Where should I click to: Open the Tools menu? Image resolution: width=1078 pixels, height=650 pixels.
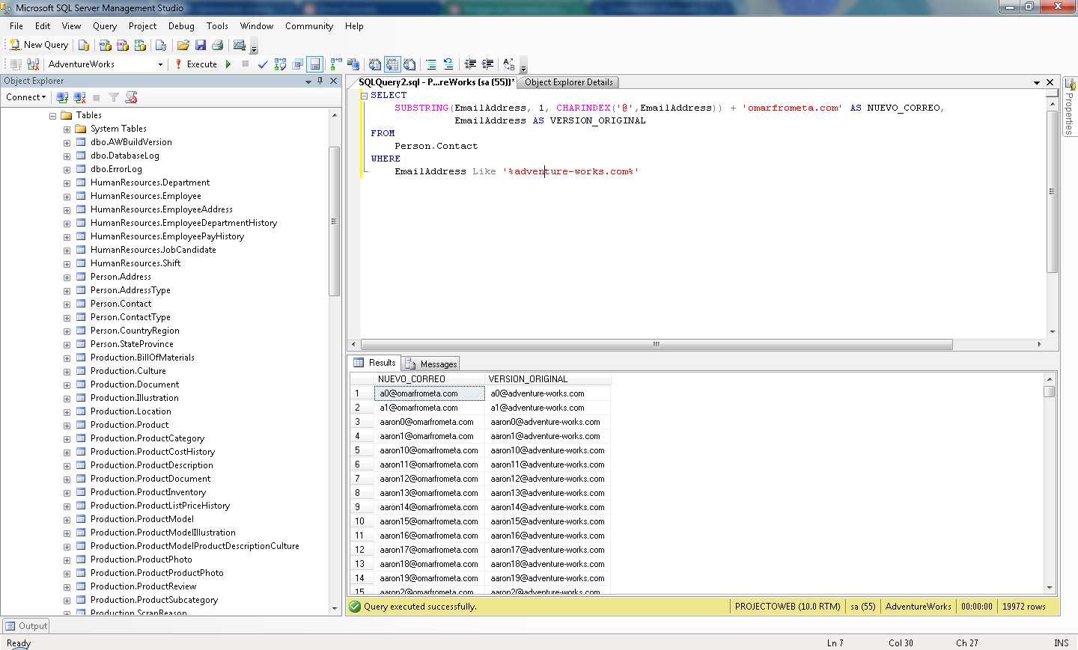click(217, 26)
